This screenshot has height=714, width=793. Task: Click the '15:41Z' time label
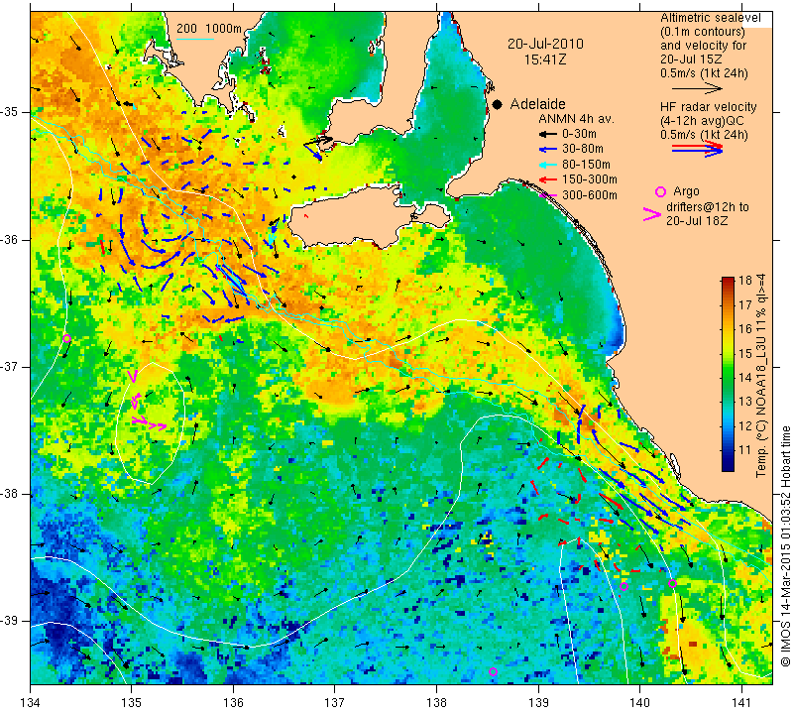[x=545, y=59]
